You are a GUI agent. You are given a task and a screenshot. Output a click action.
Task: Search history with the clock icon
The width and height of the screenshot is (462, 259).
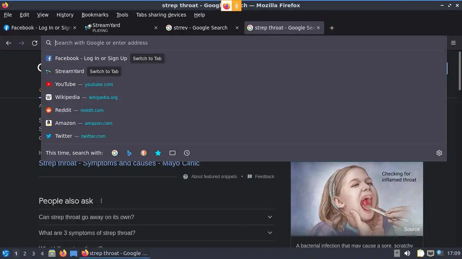tap(187, 153)
